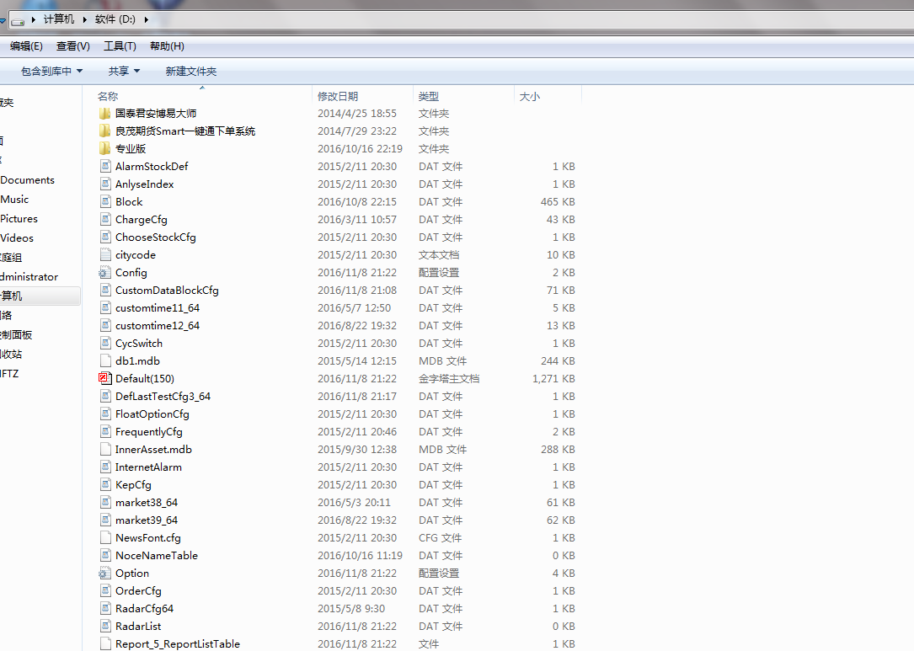914x651 pixels.
Task: Open the 查看(V) menu
Action: click(73, 46)
